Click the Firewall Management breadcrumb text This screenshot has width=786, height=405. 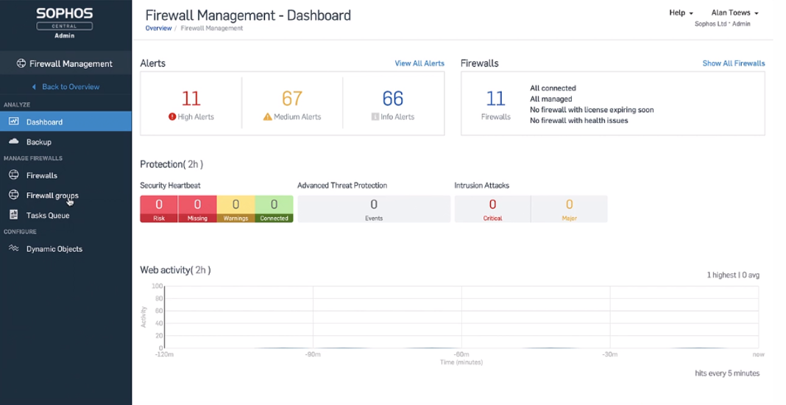pyautogui.click(x=211, y=28)
